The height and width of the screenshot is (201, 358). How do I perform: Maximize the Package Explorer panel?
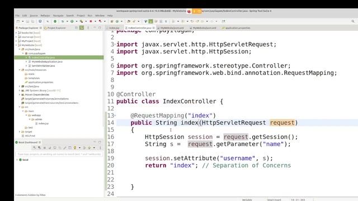pyautogui.click(x=100, y=28)
